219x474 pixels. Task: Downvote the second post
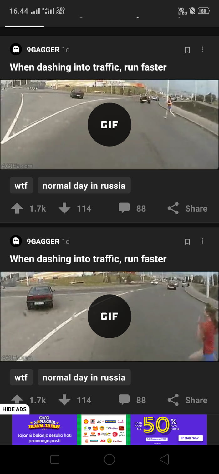pyautogui.click(x=64, y=400)
